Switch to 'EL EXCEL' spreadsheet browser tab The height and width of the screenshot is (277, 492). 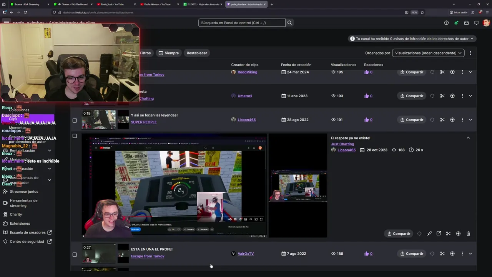click(x=203, y=4)
